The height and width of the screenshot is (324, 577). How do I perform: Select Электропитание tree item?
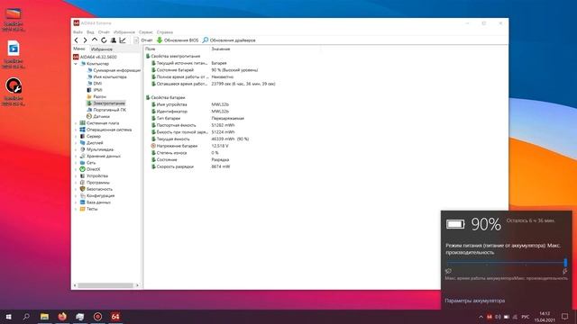tap(106, 103)
